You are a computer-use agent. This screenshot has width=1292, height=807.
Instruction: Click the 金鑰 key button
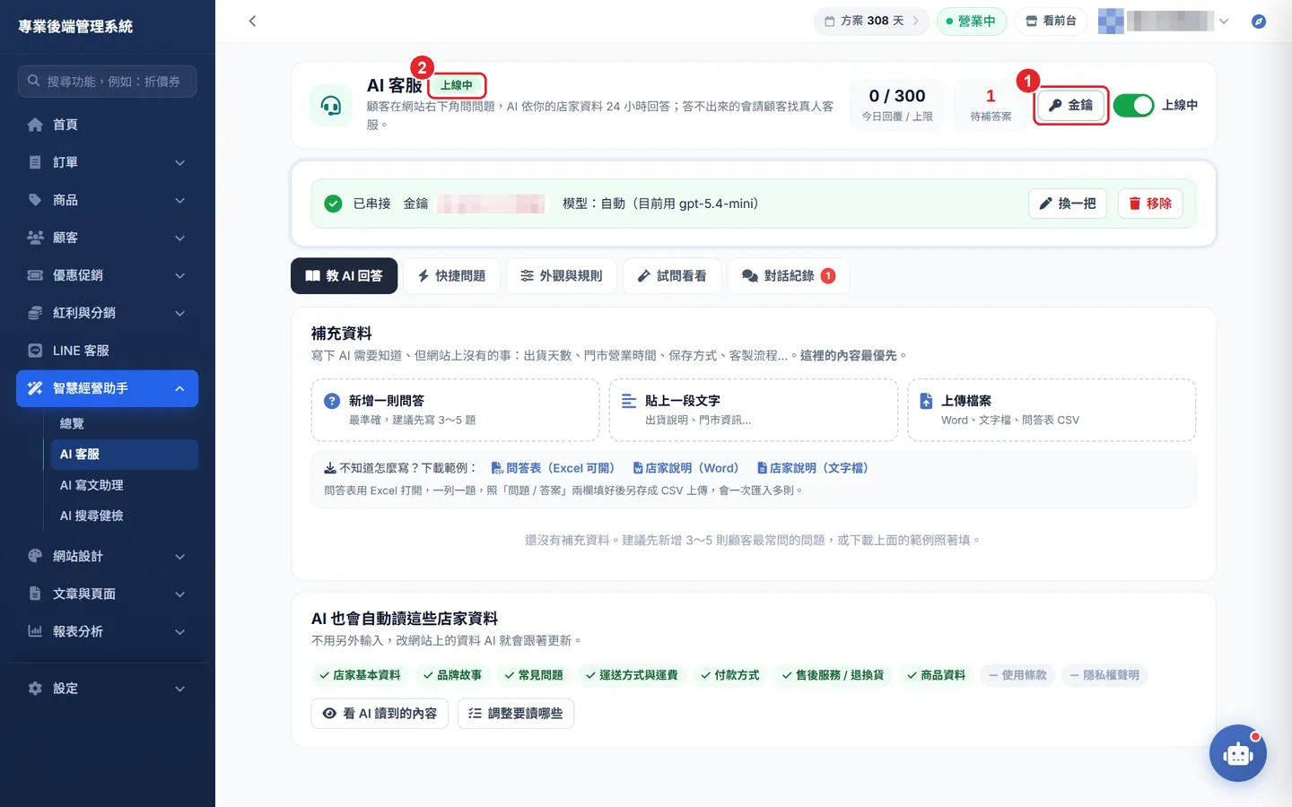click(x=1070, y=105)
